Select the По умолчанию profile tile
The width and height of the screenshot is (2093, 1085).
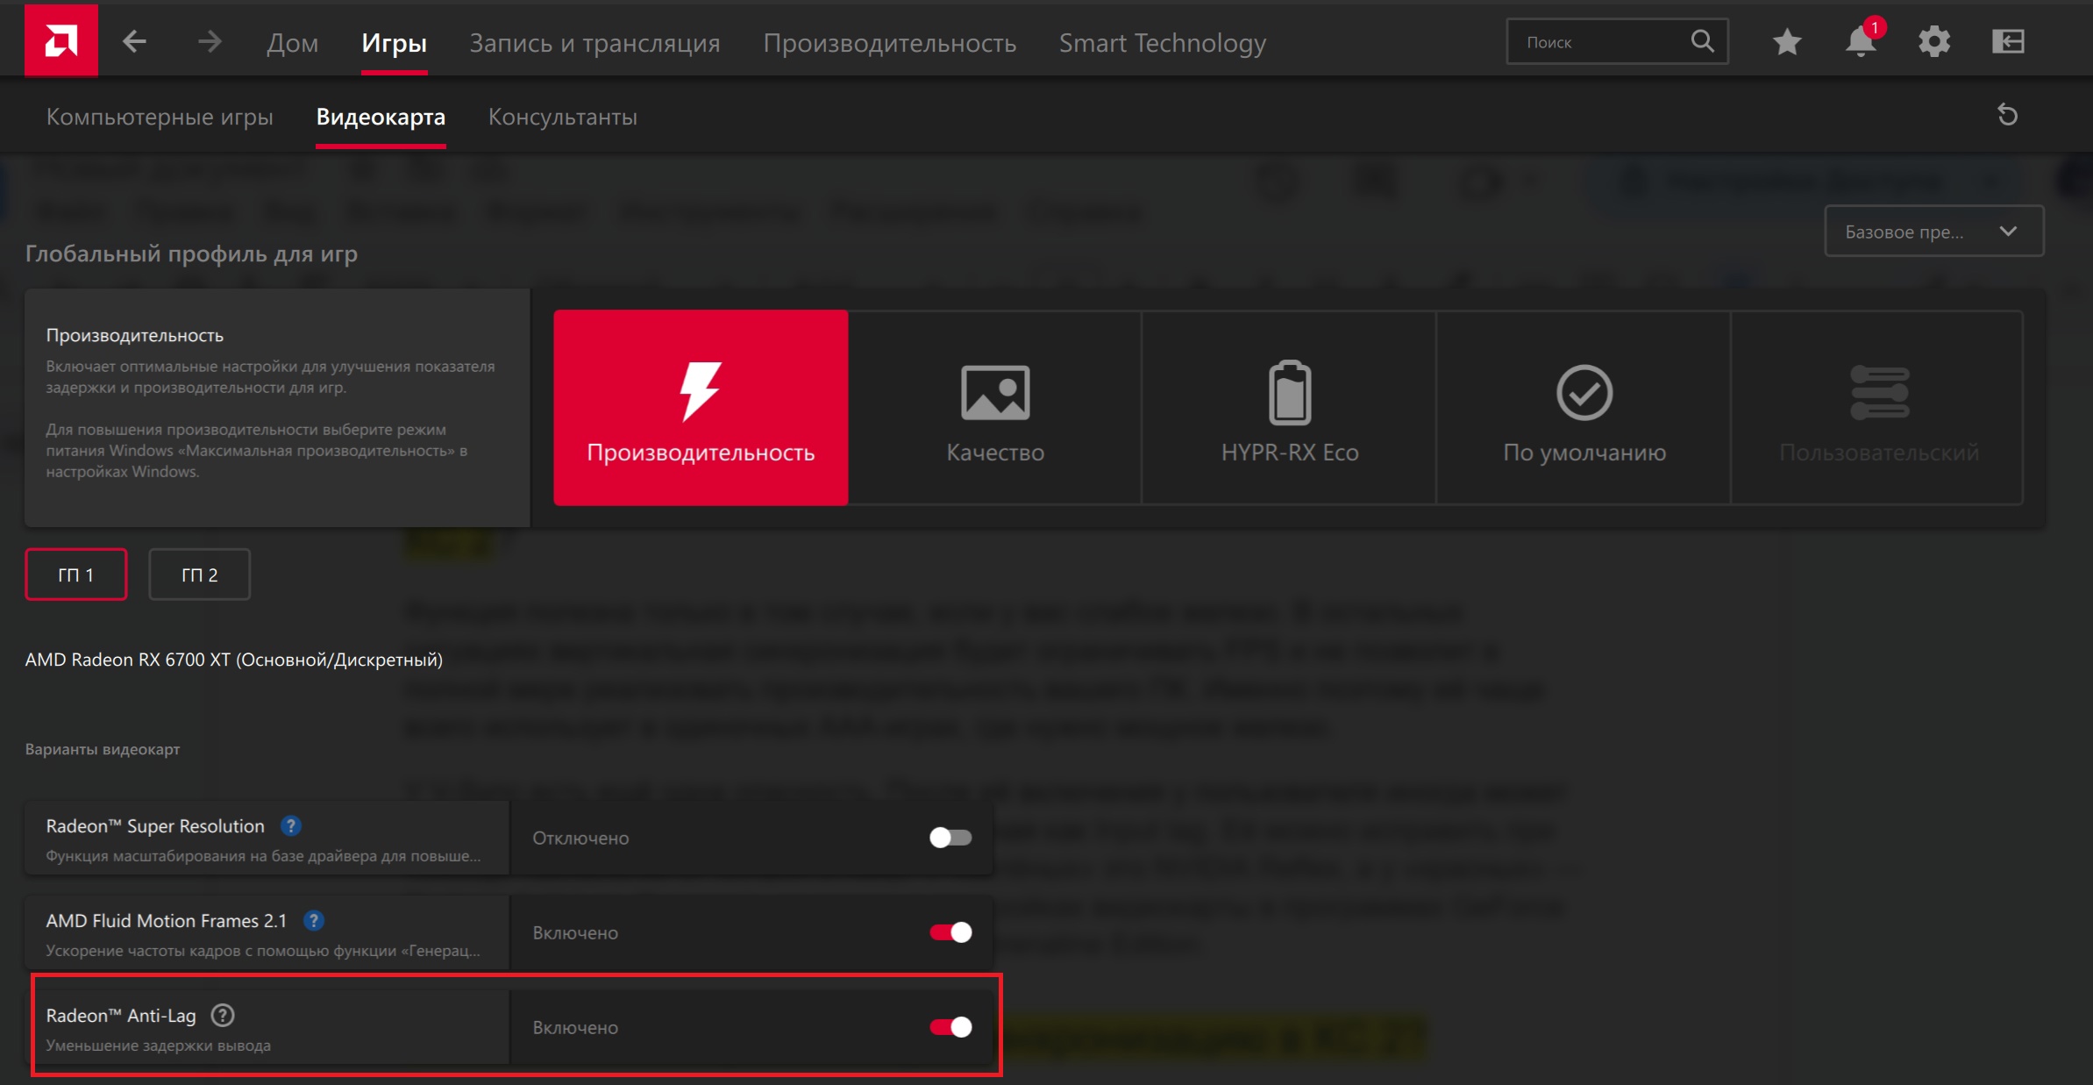[1584, 407]
